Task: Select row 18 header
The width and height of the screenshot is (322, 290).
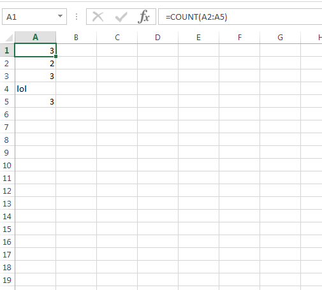Action: point(7,267)
